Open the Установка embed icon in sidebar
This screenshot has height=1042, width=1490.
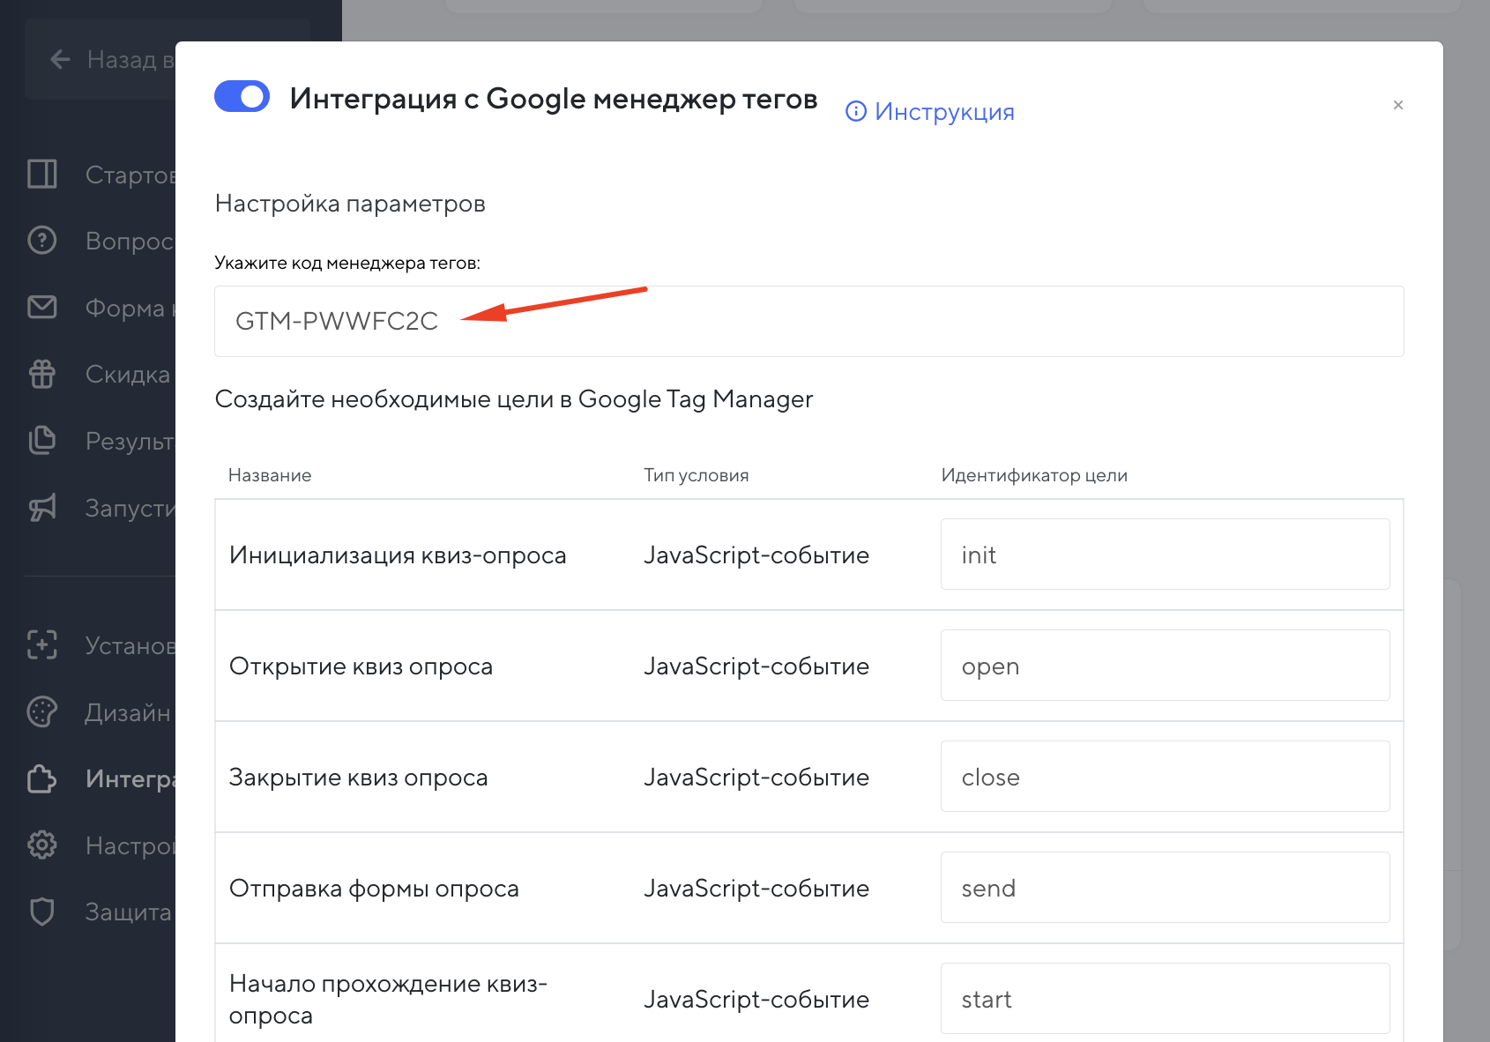[x=42, y=645]
